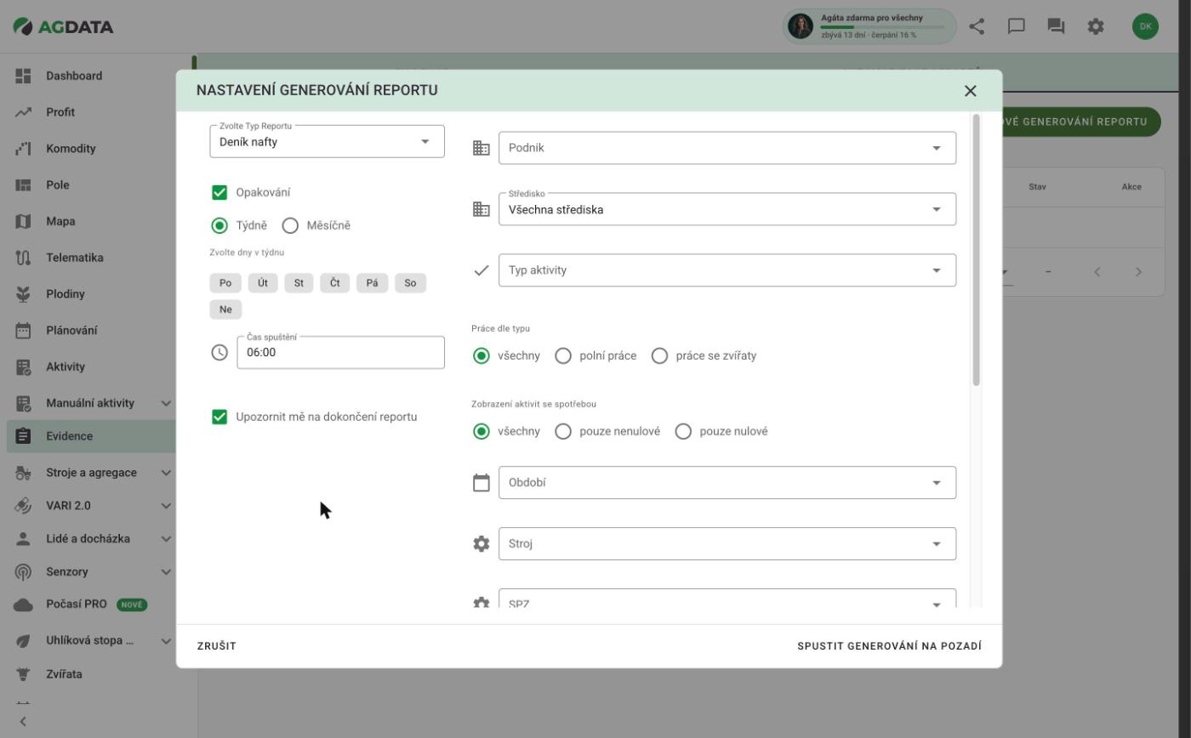Click the Dashboard sidebar icon
The height and width of the screenshot is (738, 1191).
(x=23, y=76)
